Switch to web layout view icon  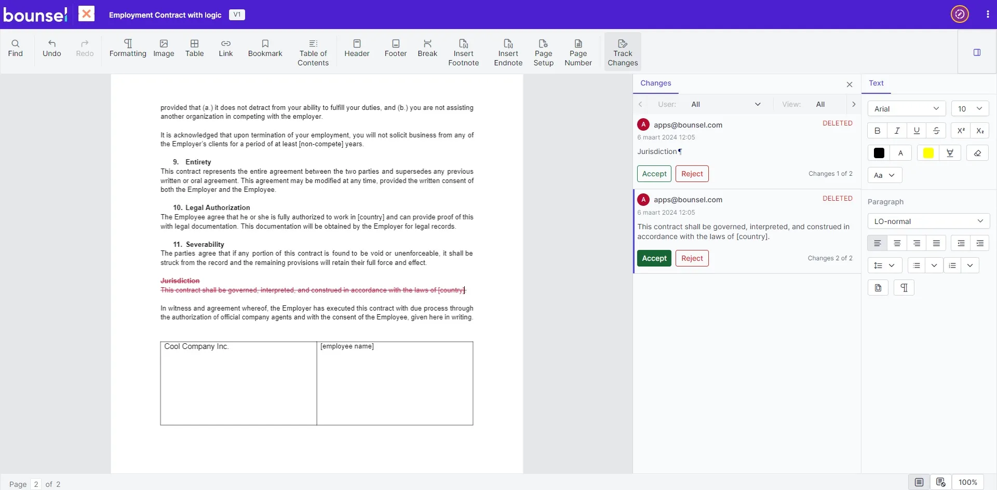click(x=940, y=482)
